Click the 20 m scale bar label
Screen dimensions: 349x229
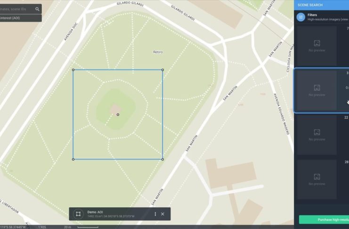coord(68,227)
